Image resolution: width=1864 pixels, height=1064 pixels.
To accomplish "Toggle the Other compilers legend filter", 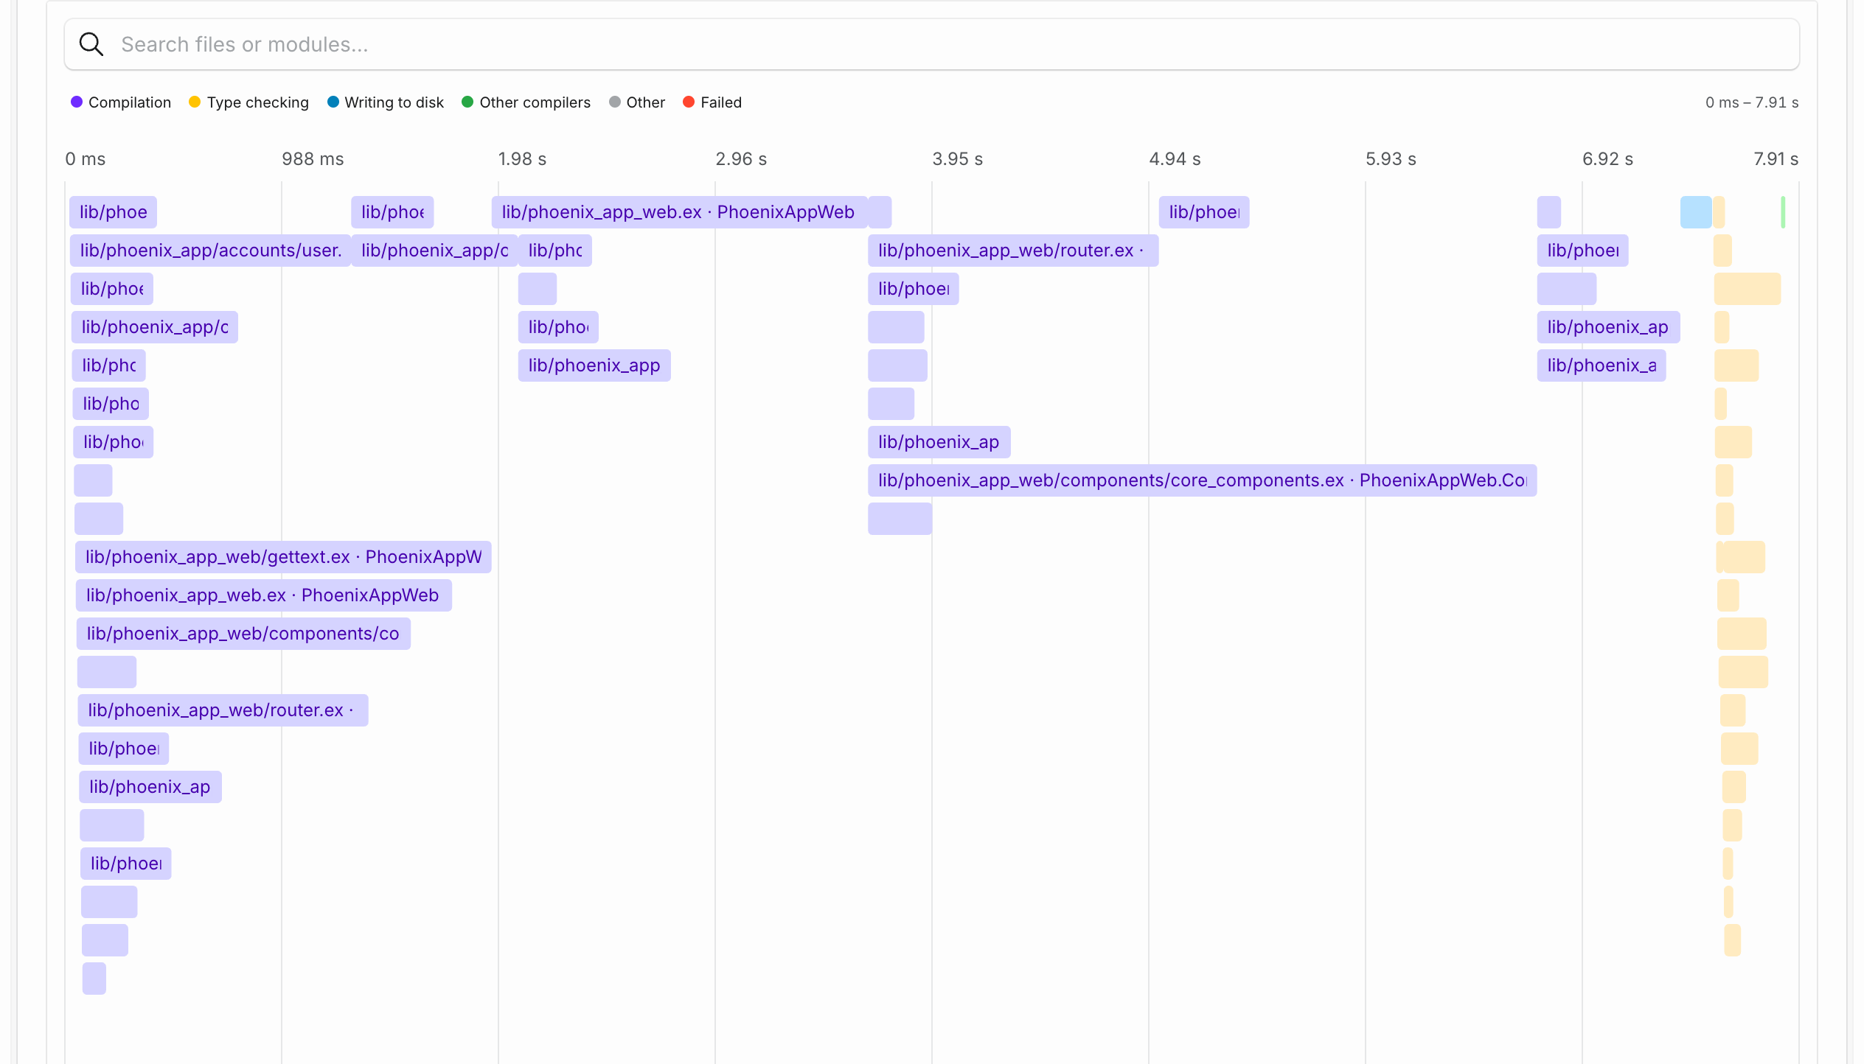I will [526, 102].
